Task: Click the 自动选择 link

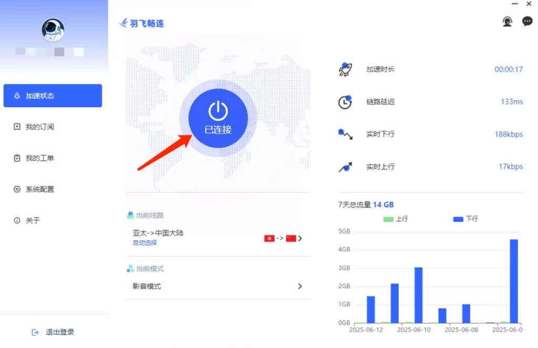Action: pos(144,243)
